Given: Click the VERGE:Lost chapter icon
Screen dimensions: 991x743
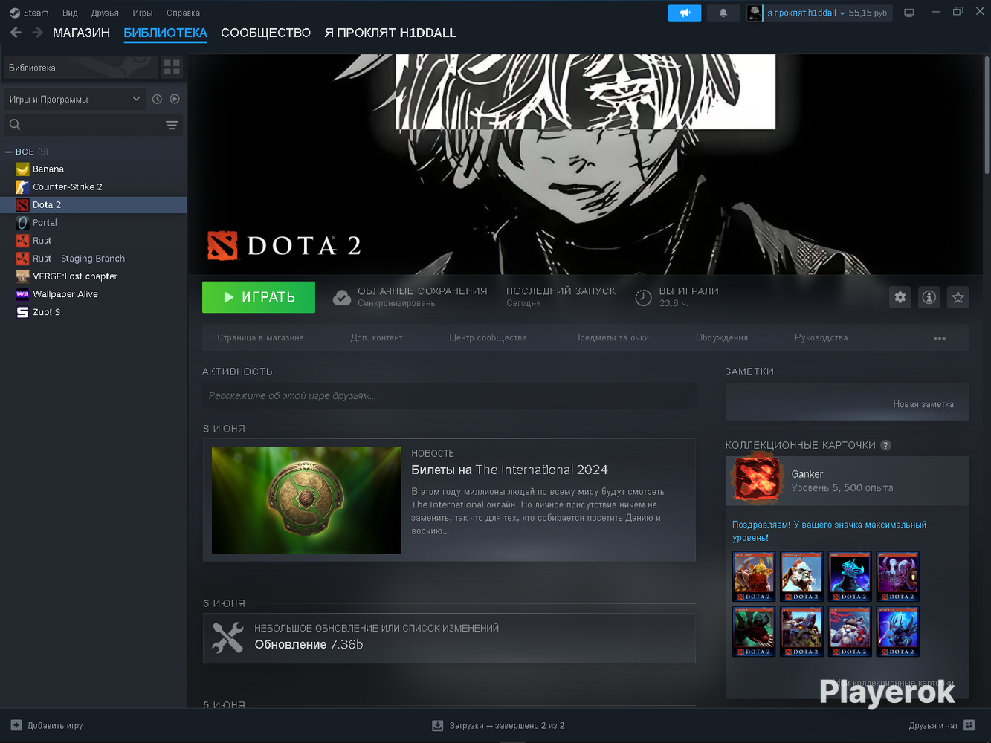Looking at the screenshot, I should click(x=22, y=276).
